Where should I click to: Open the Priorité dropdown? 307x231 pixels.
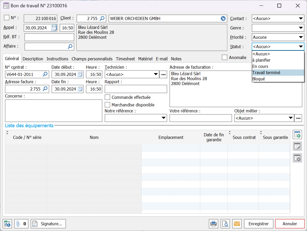click(301, 37)
